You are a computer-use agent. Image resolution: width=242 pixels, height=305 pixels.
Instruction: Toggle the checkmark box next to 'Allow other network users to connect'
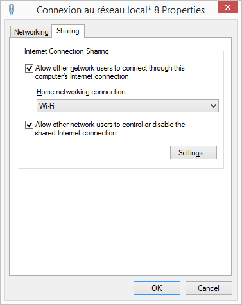pyautogui.click(x=29, y=69)
